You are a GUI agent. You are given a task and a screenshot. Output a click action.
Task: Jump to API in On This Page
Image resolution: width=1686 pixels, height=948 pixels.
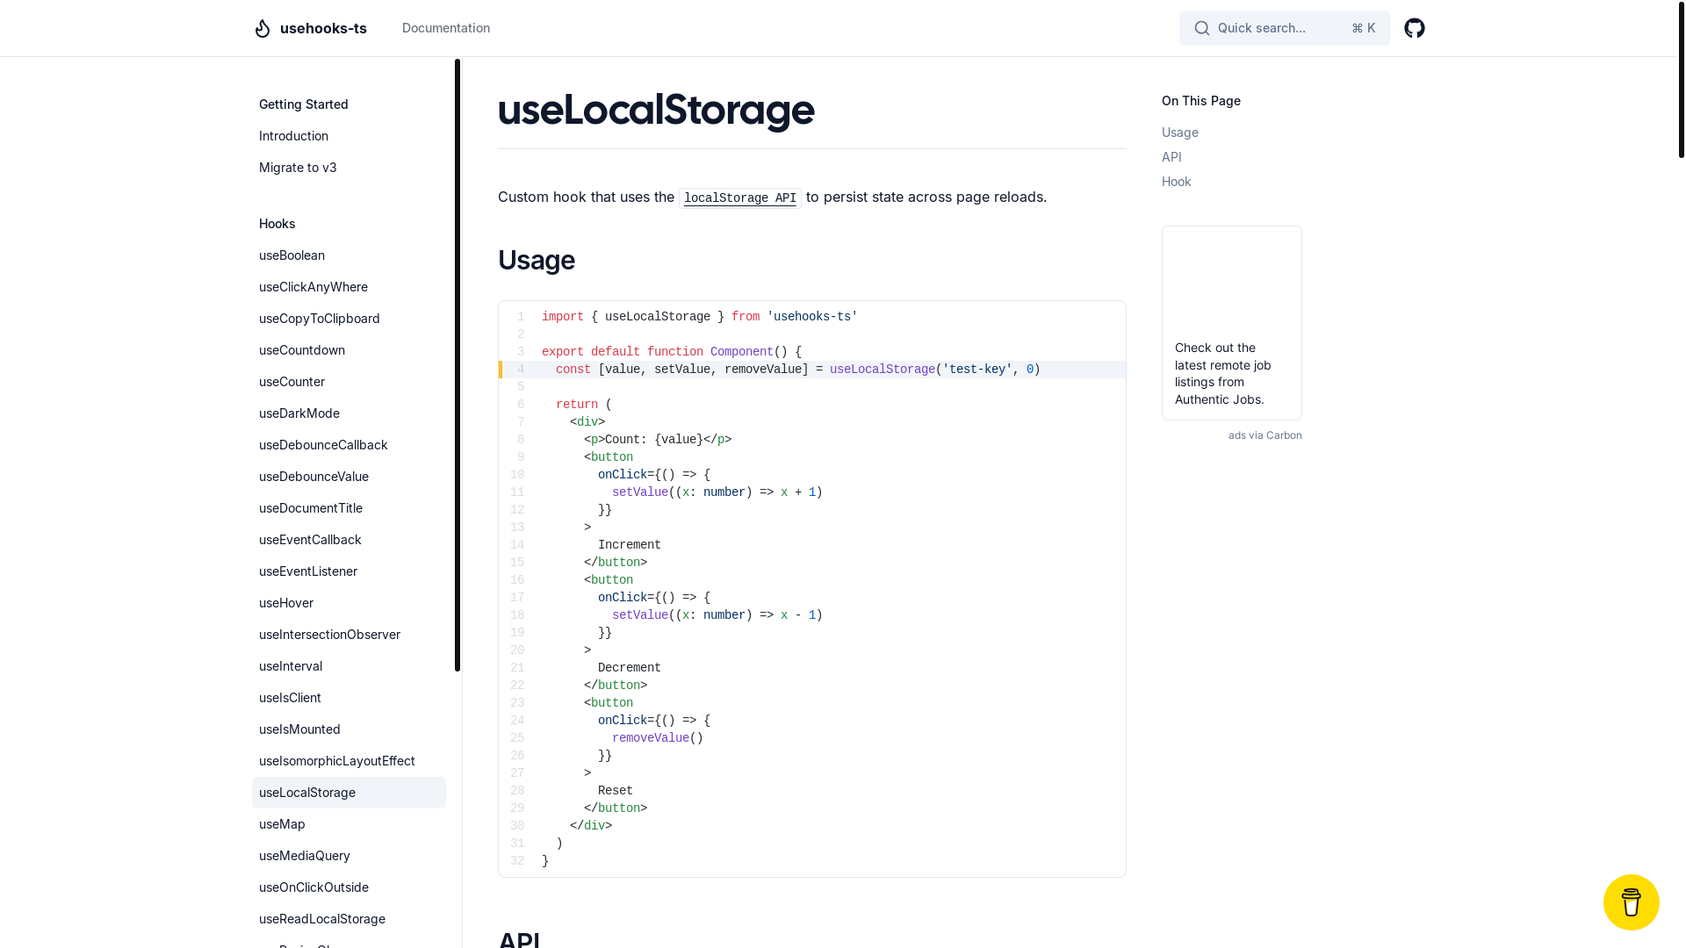1171,157
